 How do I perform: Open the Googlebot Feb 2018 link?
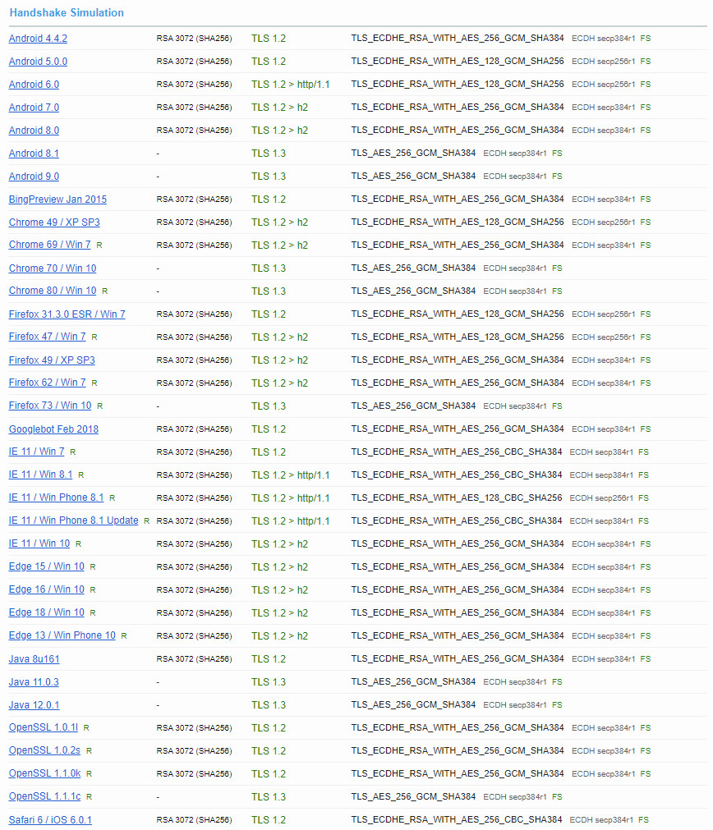[53, 429]
